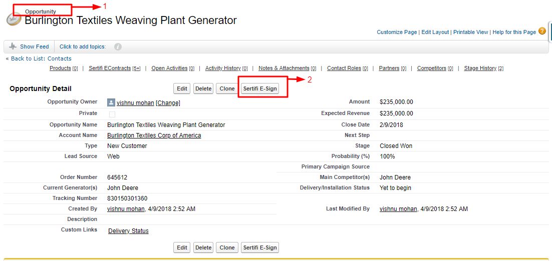Select the Stage value Closed Won

coord(396,146)
